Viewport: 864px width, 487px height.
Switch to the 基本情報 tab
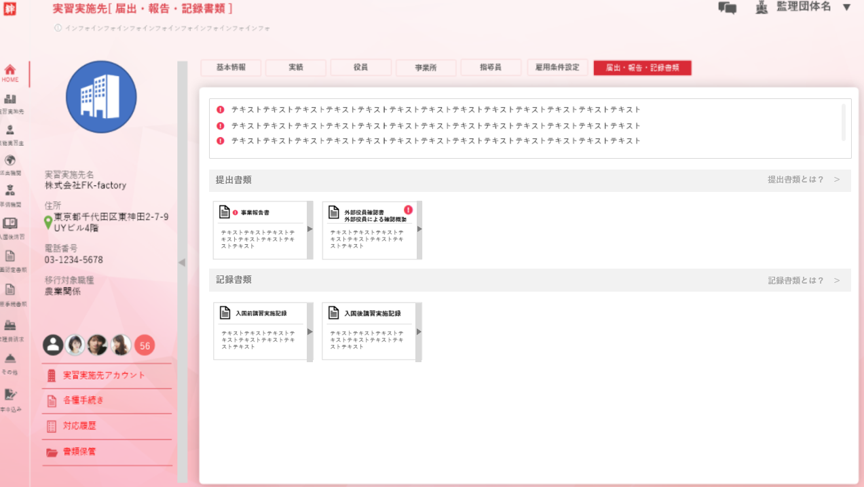pos(231,68)
